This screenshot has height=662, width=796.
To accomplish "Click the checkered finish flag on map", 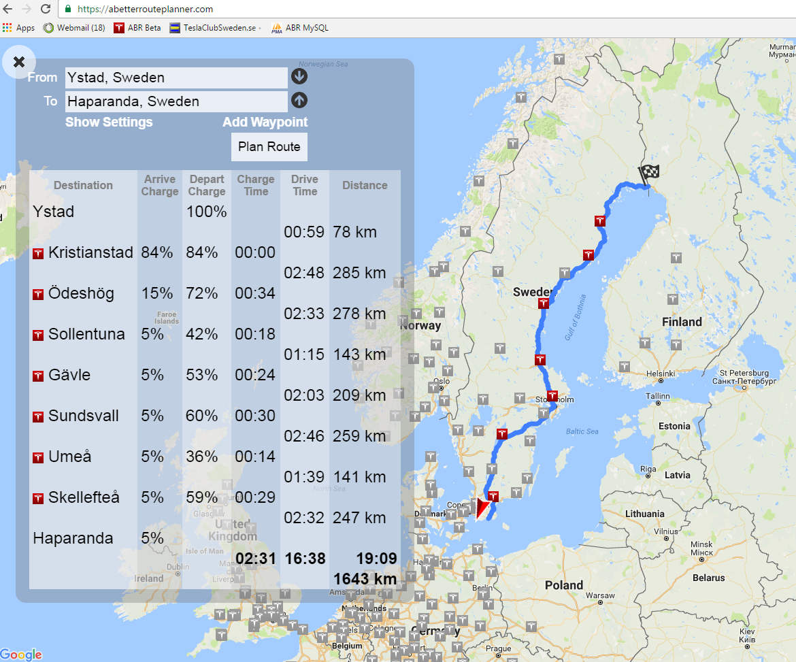I will point(649,175).
